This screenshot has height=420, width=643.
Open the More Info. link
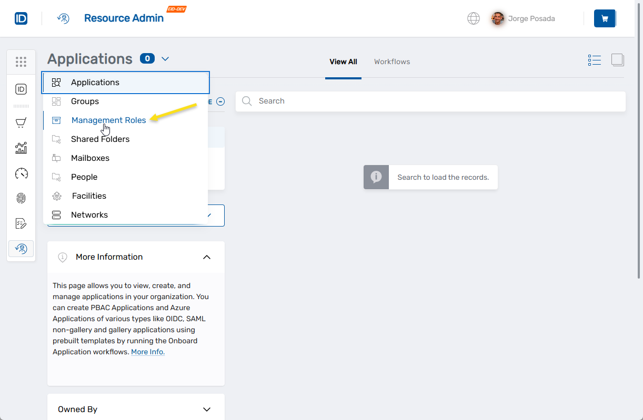[x=148, y=352]
